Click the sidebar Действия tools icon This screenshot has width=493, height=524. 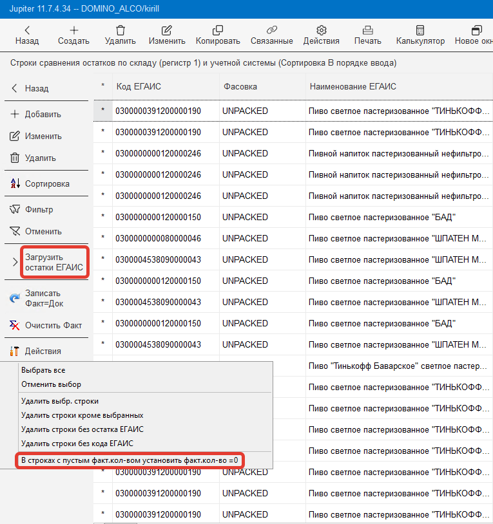(x=15, y=351)
